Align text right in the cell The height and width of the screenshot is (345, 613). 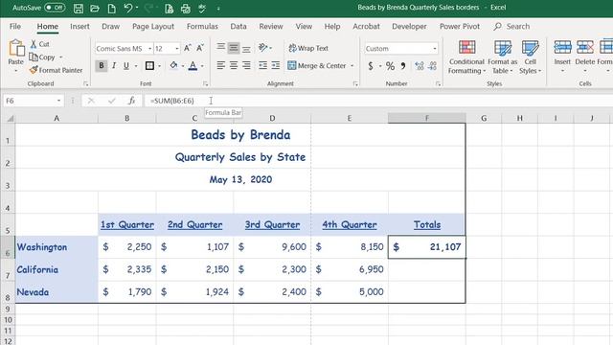pos(246,65)
